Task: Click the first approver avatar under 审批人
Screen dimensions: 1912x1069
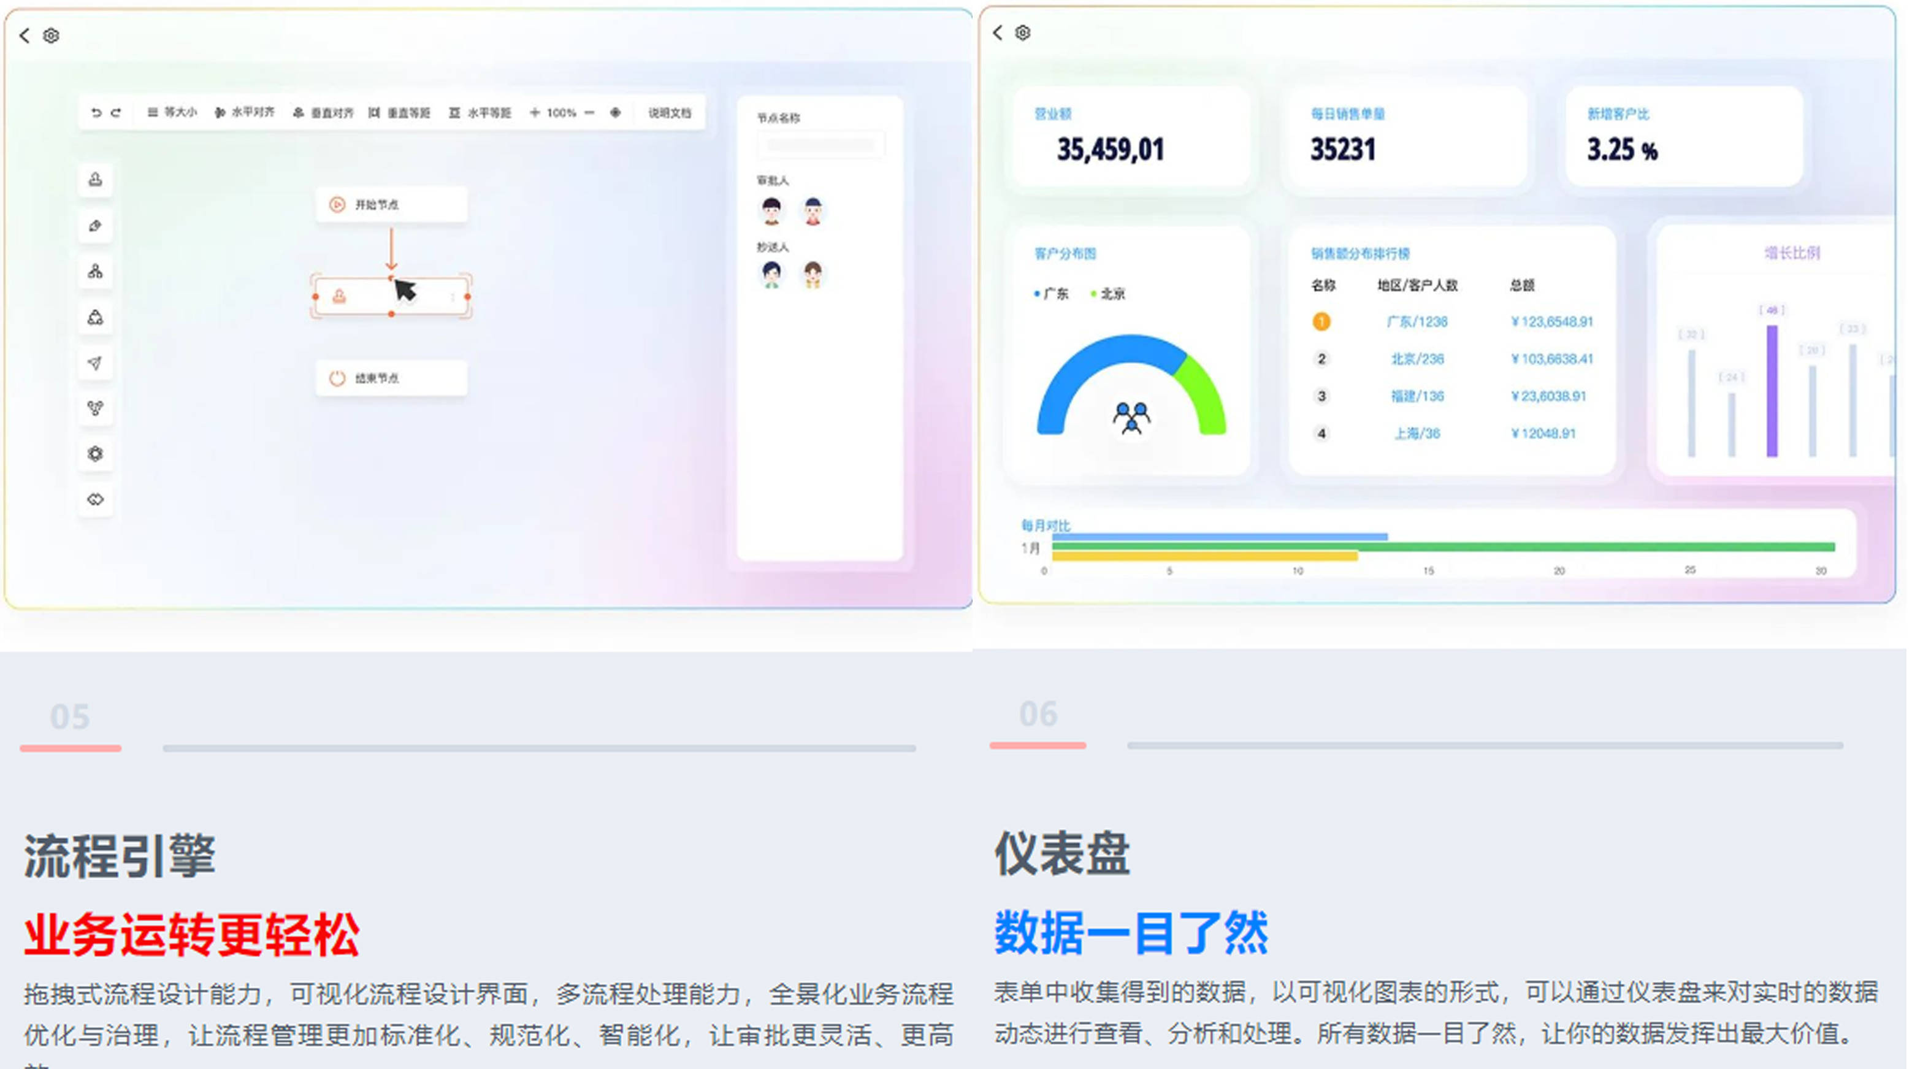Action: coord(773,212)
